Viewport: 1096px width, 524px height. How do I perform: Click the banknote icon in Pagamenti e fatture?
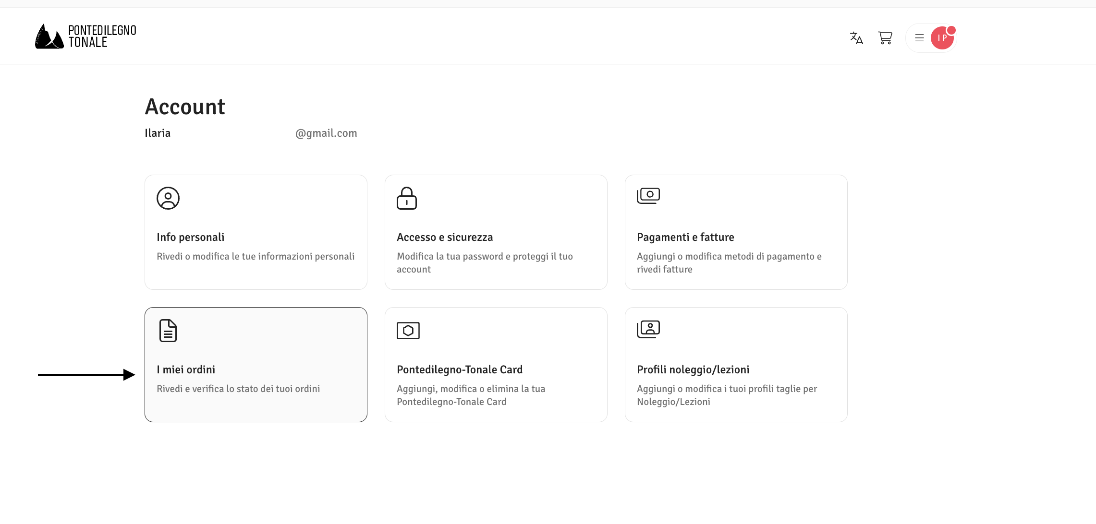[x=648, y=196]
